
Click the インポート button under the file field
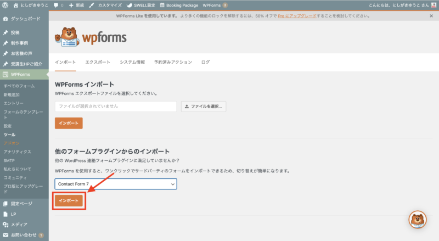(x=69, y=124)
